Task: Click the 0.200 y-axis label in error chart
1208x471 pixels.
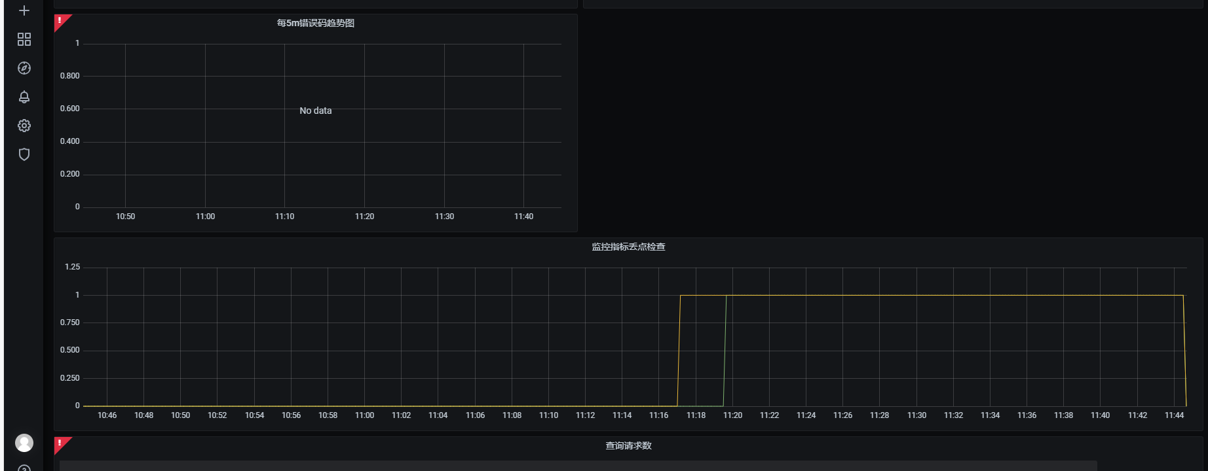Action: [69, 174]
